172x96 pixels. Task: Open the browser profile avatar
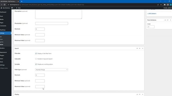[171, 5]
